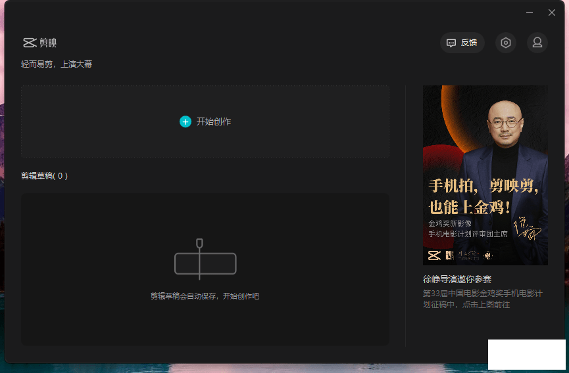Open the user account profile icon

pyautogui.click(x=537, y=43)
